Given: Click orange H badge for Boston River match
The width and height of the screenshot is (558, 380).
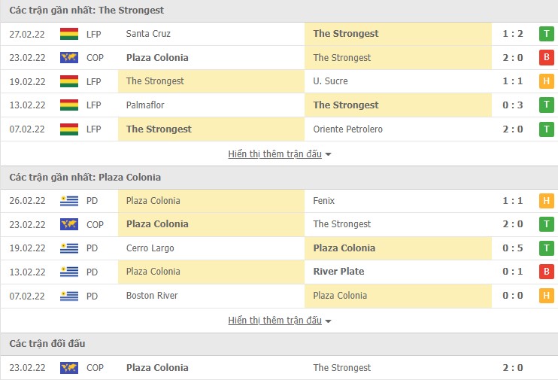Looking at the screenshot, I should [546, 296].
